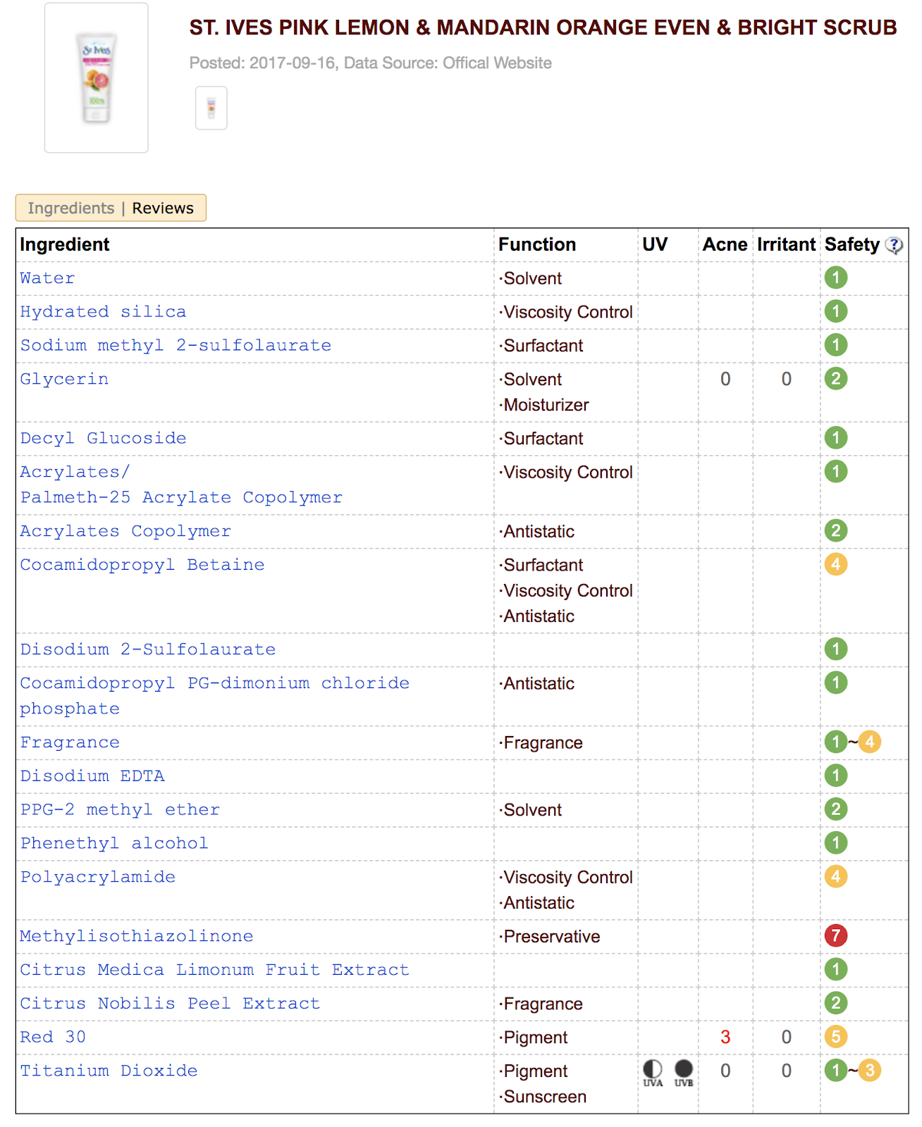Click the UV column header
The width and height of the screenshot is (922, 1127).
[x=655, y=245]
